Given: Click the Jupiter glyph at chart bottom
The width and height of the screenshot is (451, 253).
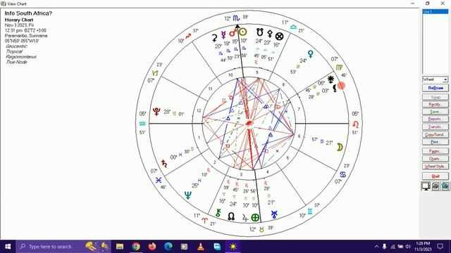Looking at the screenshot, I should [x=245, y=218].
